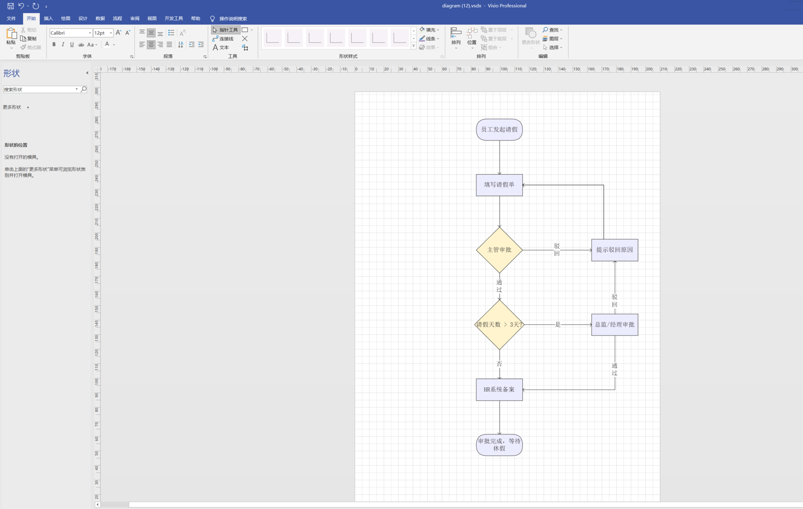This screenshot has width=803, height=509.
Task: Open the Layers (图层) menu
Action: pyautogui.click(x=552, y=39)
